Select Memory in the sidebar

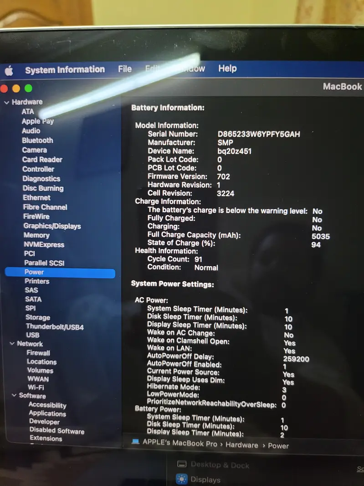coord(36,235)
